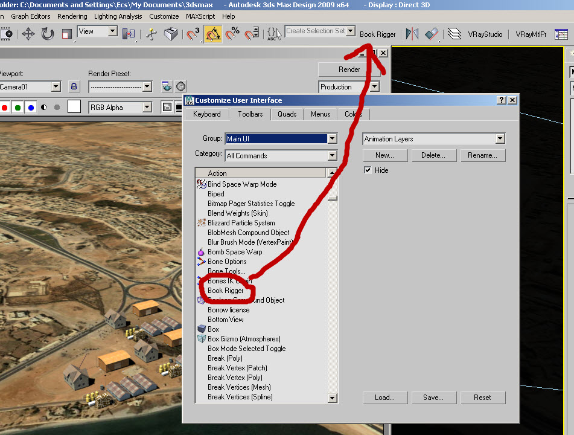Toggle Keyboard Shortcut Override icon
This screenshot has height=435, width=574.
click(x=171, y=34)
